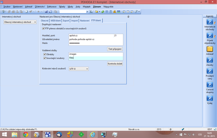Click the first toolbar icon with exit door
The image size is (217, 138).
click(4, 12)
